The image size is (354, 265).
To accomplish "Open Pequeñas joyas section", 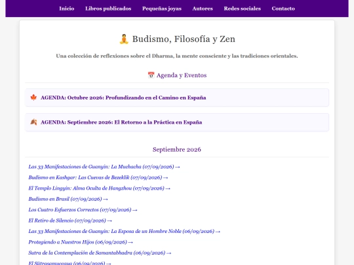I will click(162, 9).
